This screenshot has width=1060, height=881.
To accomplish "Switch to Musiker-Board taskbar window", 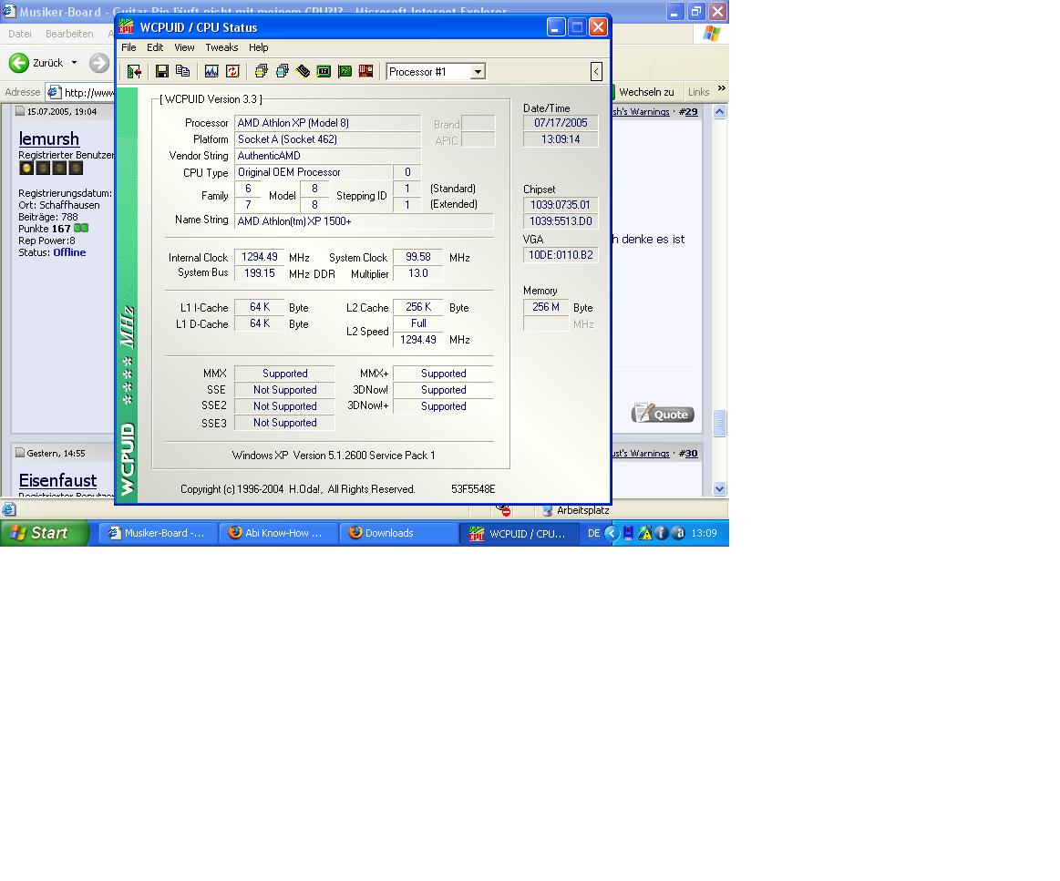I will point(160,533).
